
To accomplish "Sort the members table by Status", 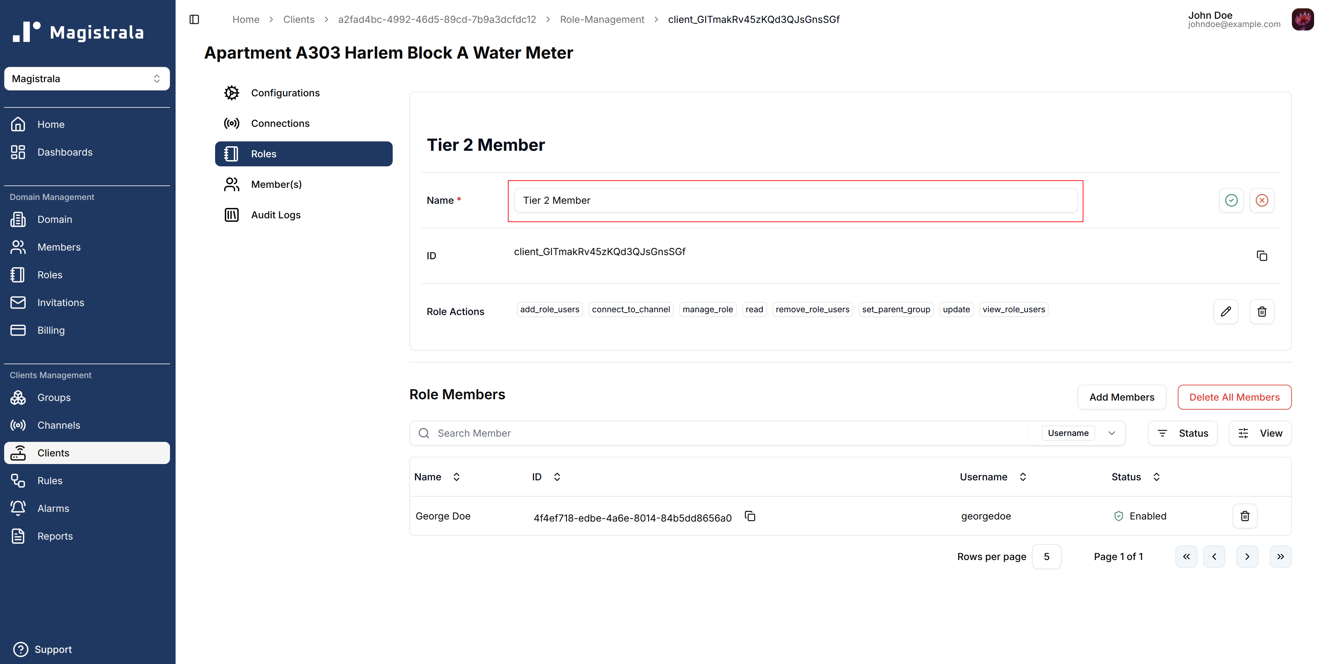I will tap(1156, 477).
